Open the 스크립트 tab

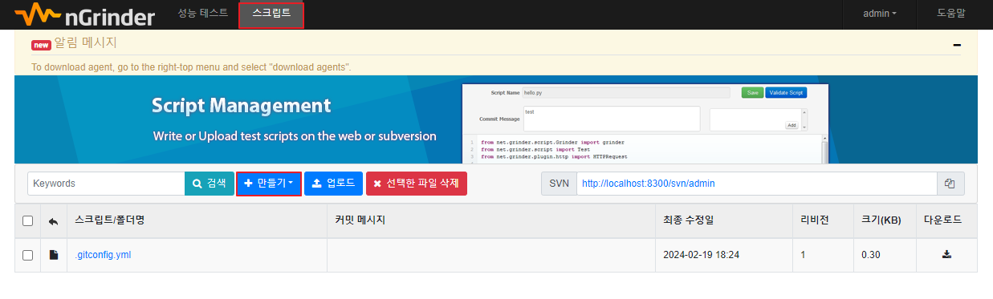tap(271, 14)
